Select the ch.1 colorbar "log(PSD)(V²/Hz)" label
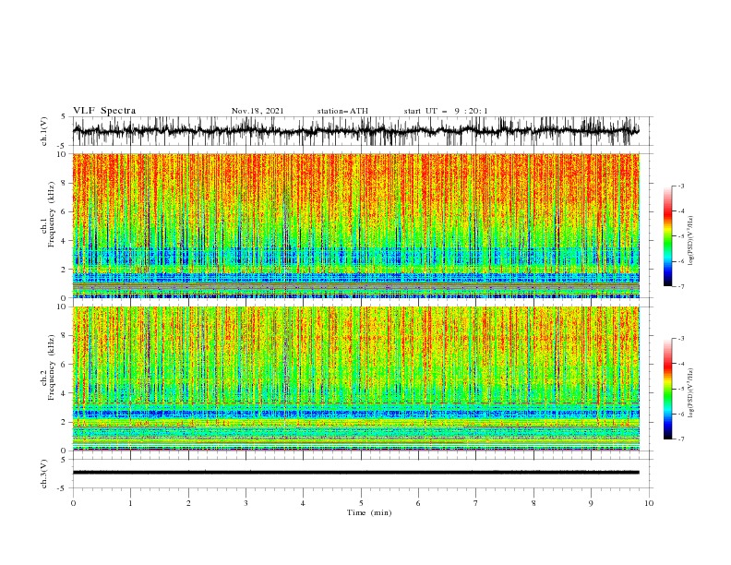 (691, 241)
